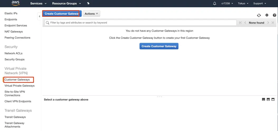The width and height of the screenshot is (278, 131).
Task: Minimize the details pane layout icon
Action: 263,99
